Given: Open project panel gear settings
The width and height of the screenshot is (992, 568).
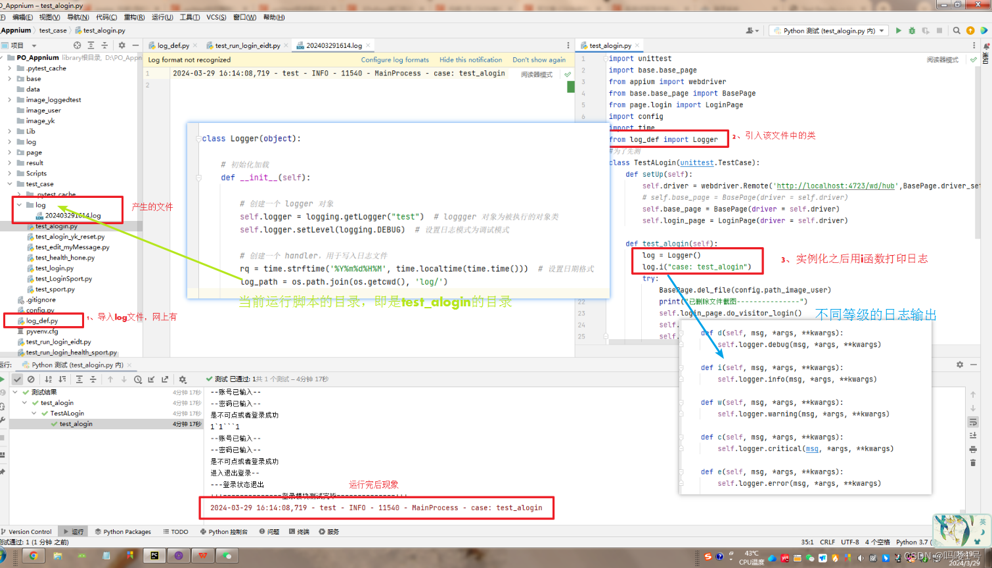Looking at the screenshot, I should [122, 45].
